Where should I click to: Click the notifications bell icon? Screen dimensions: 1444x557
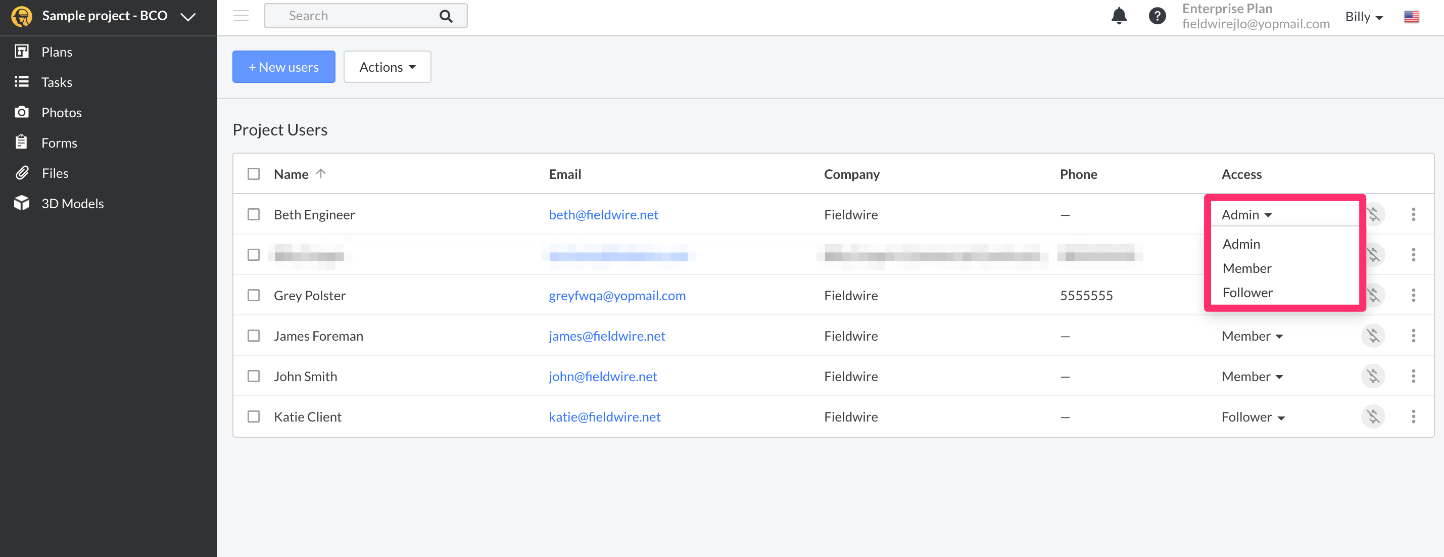point(1118,16)
